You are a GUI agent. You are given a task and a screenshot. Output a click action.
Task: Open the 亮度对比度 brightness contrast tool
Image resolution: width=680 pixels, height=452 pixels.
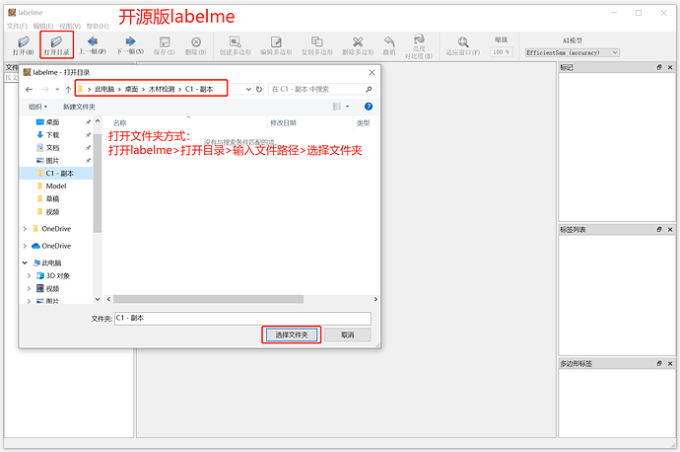coord(419,46)
